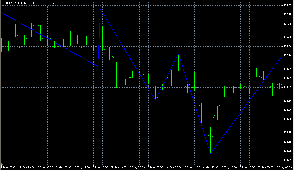Click the lowest blue ZigZag trough near 104.02

pos(211,153)
